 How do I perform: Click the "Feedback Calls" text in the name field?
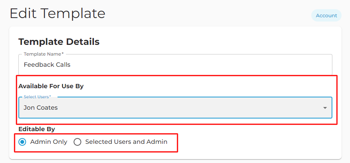point(47,65)
